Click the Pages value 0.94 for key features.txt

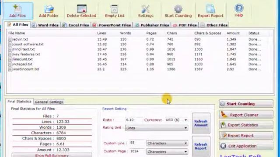coord(150,54)
